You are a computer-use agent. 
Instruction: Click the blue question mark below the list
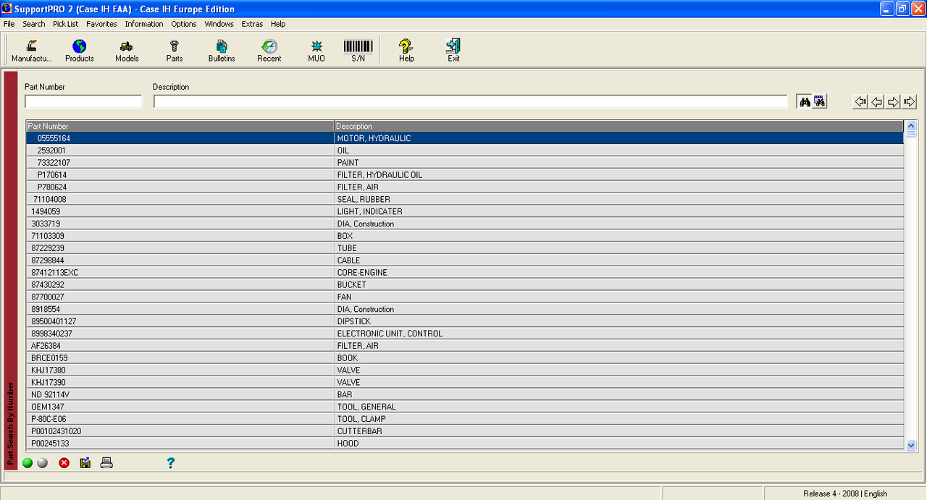[170, 463]
